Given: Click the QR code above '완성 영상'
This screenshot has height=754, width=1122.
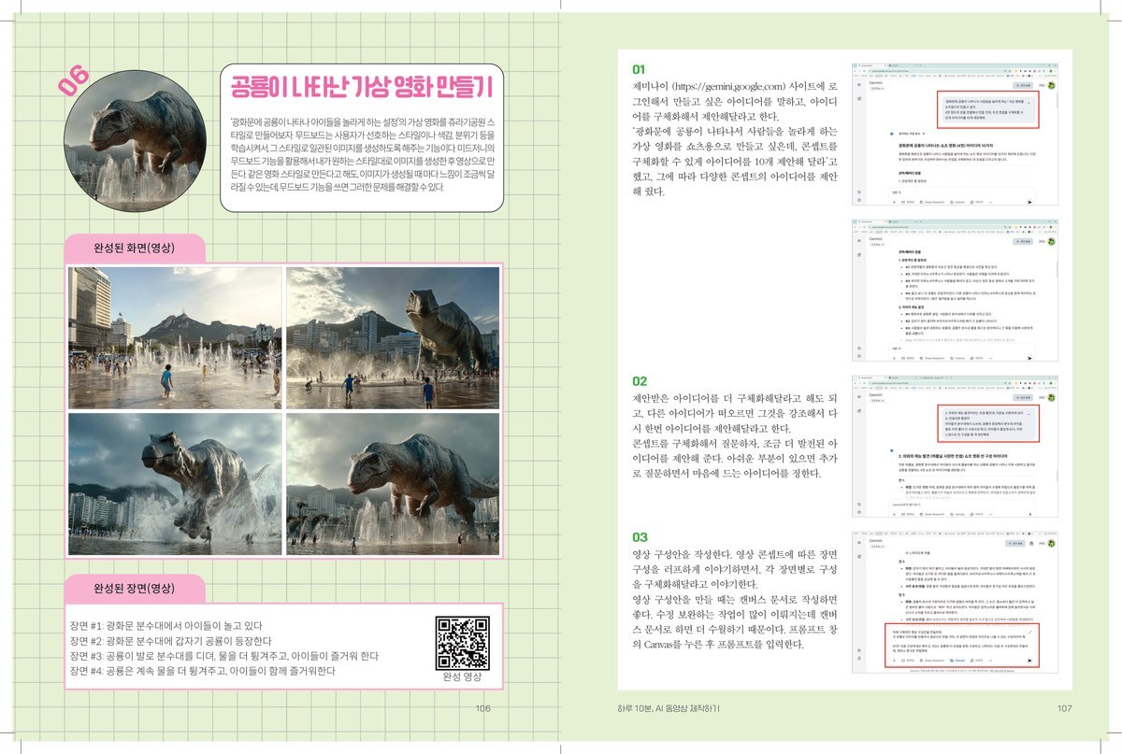Looking at the screenshot, I should coord(464,644).
